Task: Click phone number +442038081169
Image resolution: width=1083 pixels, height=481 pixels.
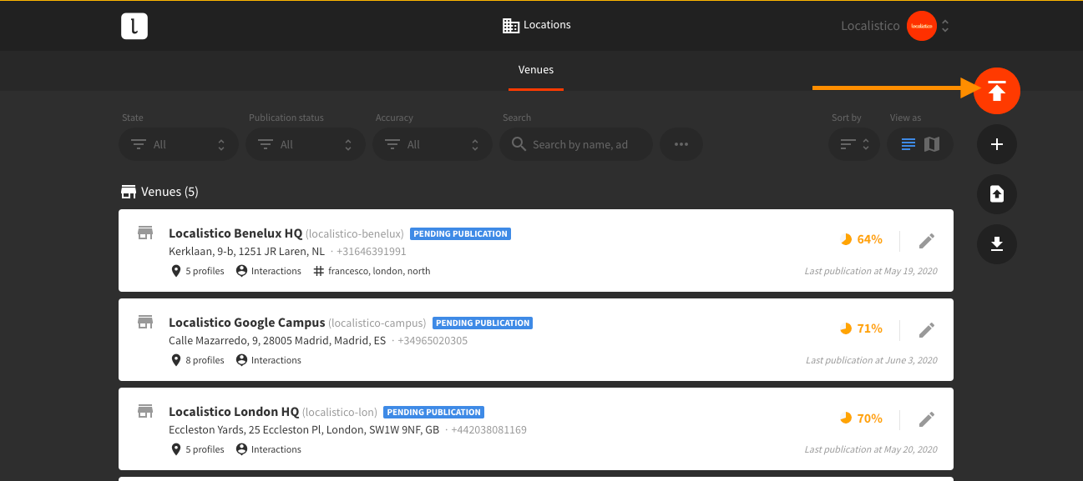Action: click(488, 430)
